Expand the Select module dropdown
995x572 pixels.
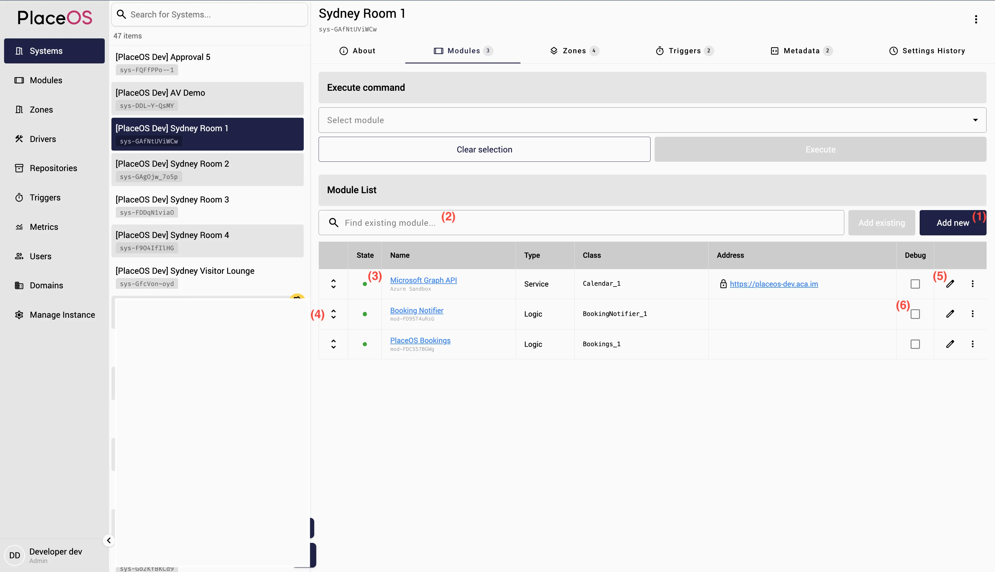(652, 120)
